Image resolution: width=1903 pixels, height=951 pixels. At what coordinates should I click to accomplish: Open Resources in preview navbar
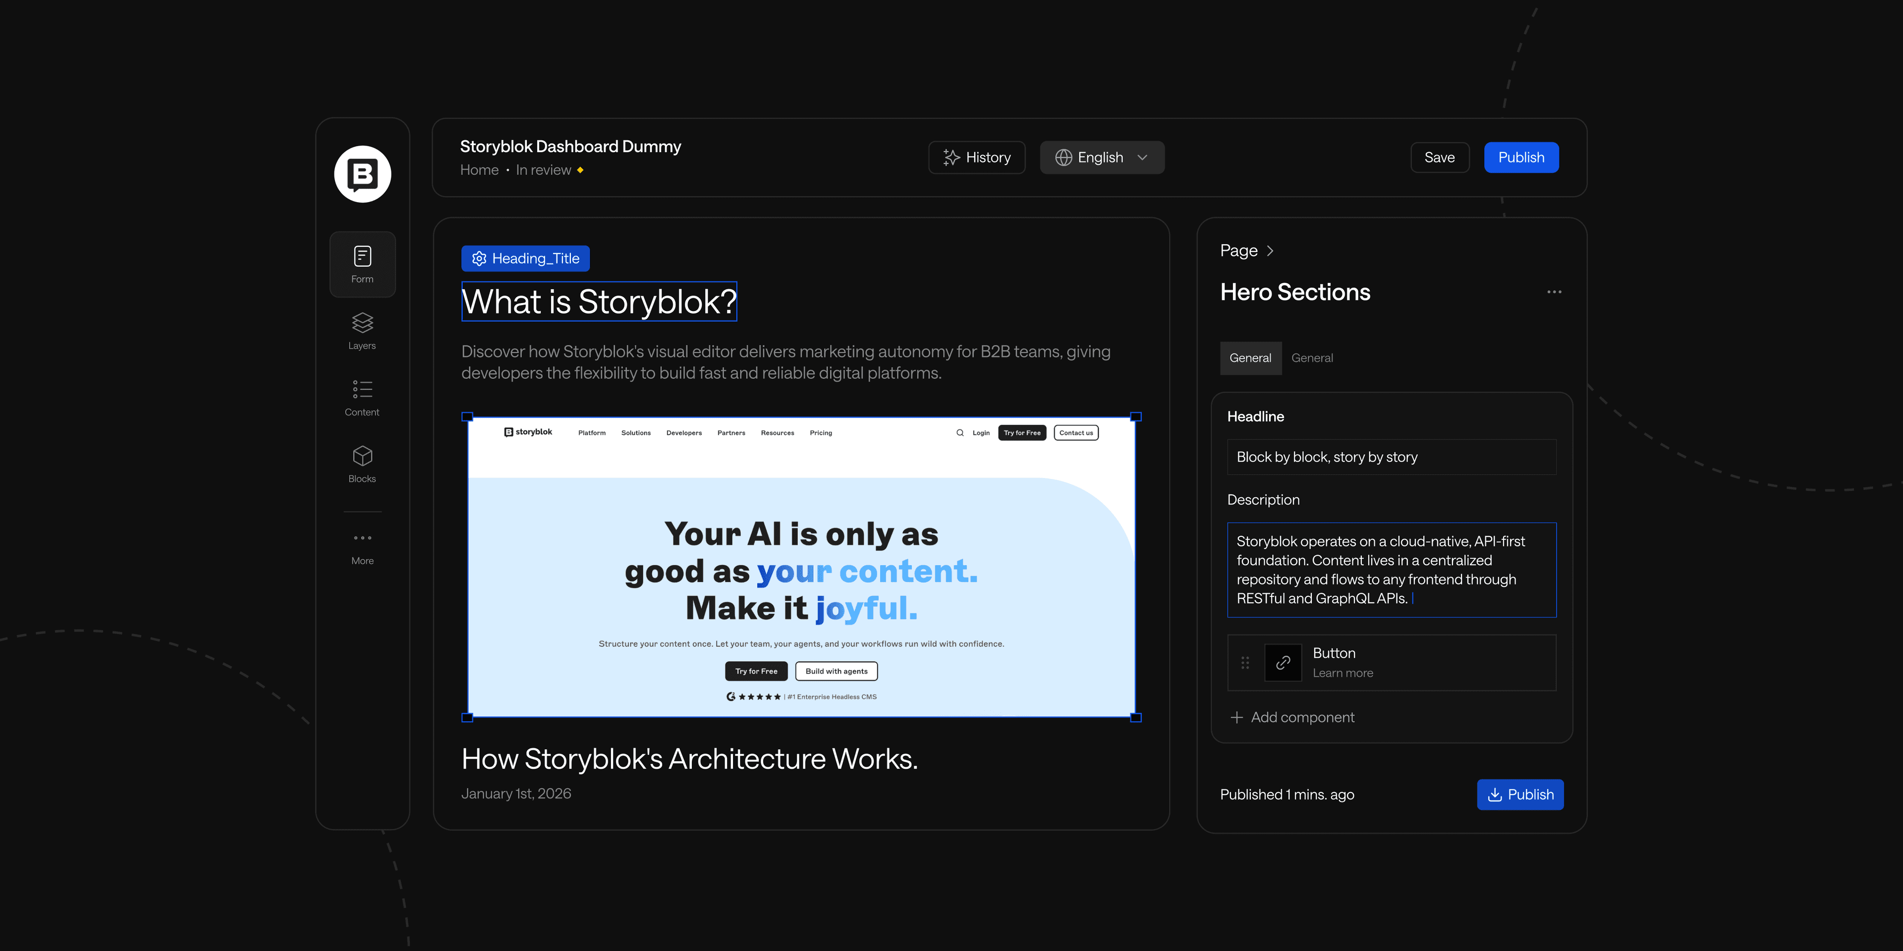778,433
